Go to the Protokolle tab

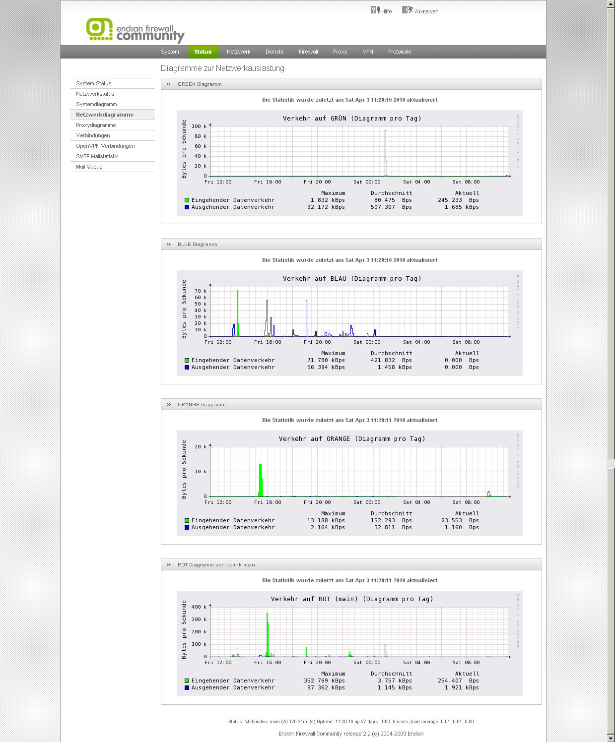[x=399, y=52]
